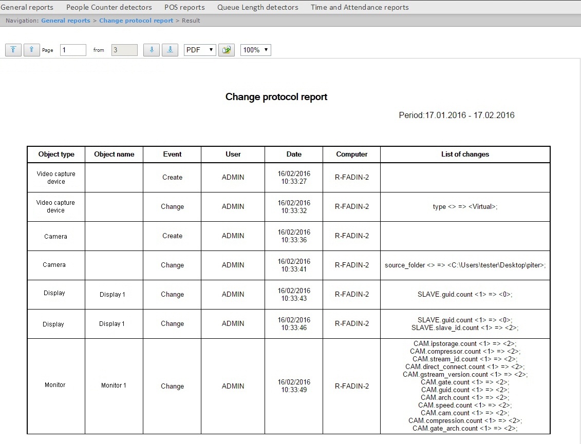Open the POS reports menu
581x444 pixels.
[x=184, y=7]
